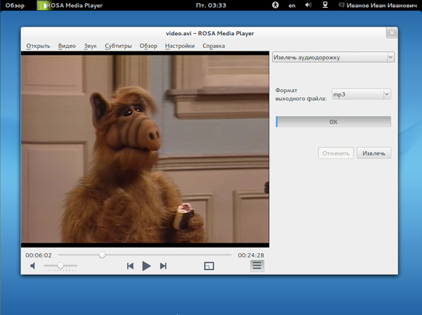Open the Субтитры menu
The image size is (422, 315).
118,46
